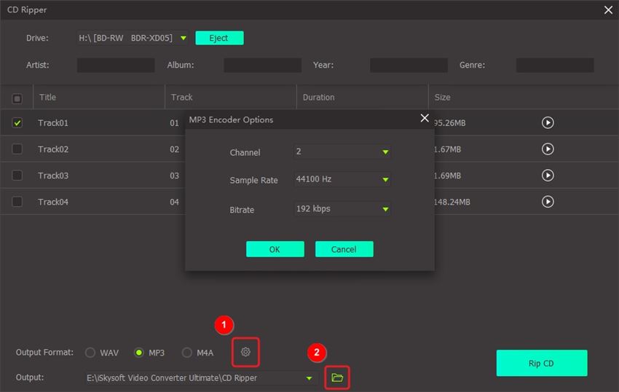619x392 pixels.
Task: Play preview of Track01
Action: (548, 123)
